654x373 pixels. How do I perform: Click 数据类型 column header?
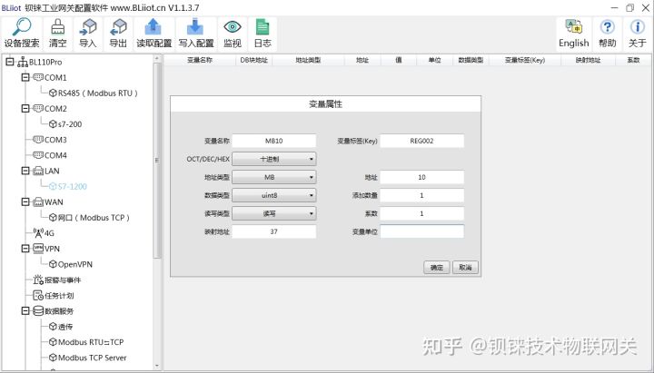tap(471, 60)
